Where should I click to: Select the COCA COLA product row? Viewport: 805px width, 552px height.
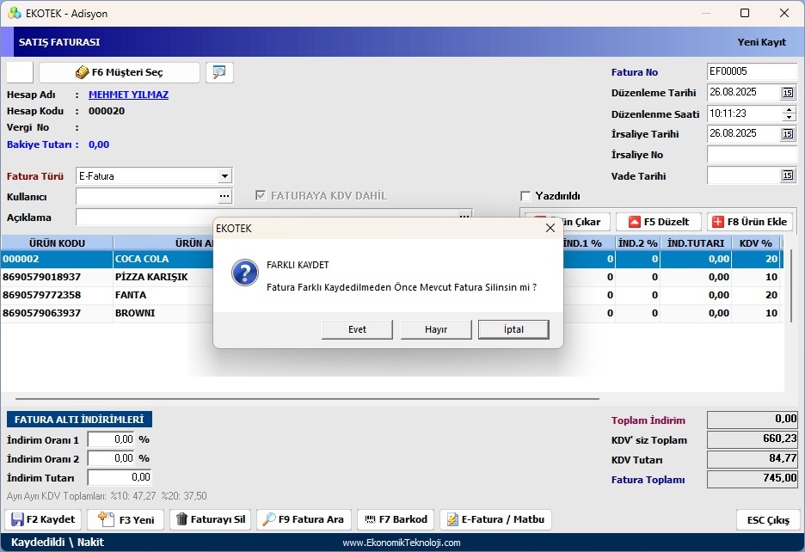[391, 259]
